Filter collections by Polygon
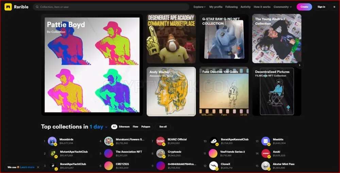Image resolution: width=340 pixels, height=173 pixels. (146, 127)
